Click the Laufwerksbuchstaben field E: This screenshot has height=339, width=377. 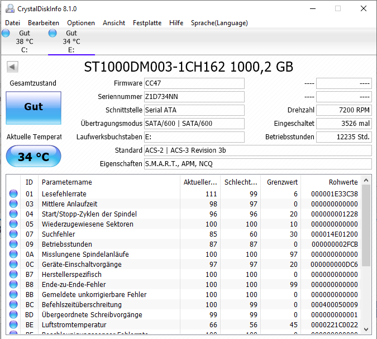click(x=194, y=137)
